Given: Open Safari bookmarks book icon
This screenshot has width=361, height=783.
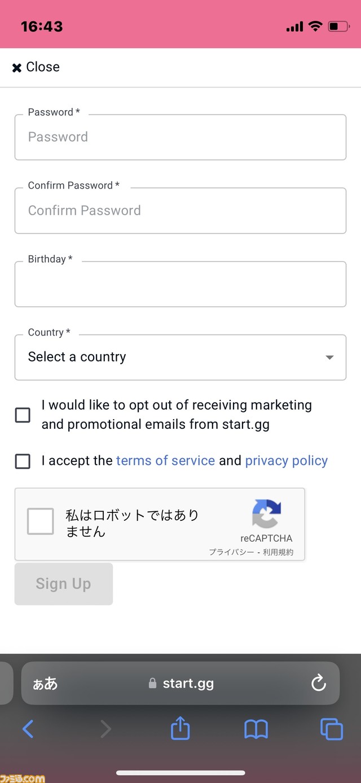Looking at the screenshot, I should tap(256, 729).
